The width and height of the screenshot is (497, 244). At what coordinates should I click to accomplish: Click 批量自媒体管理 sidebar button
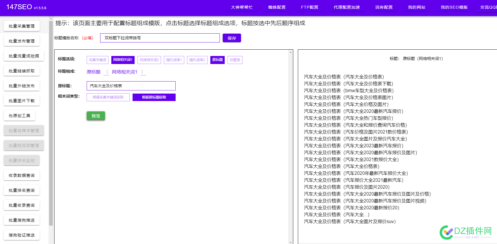24,131
